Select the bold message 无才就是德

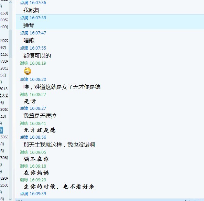pyautogui.click(x=40, y=130)
